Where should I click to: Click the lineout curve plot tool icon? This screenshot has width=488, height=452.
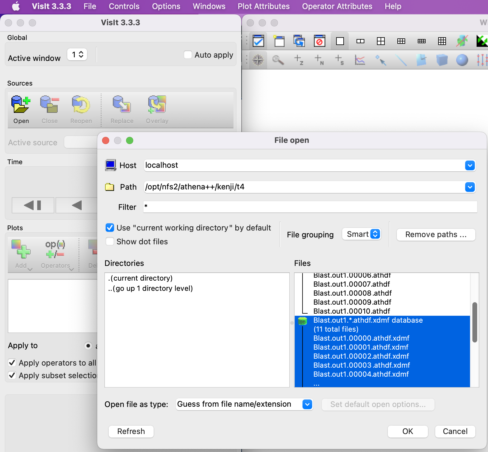point(360,60)
